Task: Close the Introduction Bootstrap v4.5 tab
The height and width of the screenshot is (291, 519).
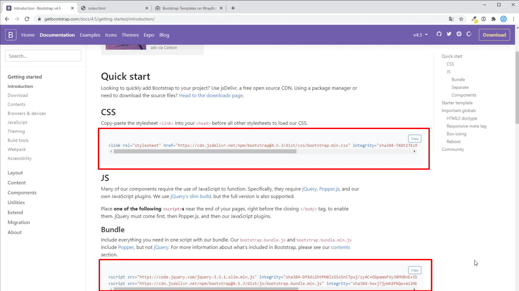Action: (x=72, y=8)
